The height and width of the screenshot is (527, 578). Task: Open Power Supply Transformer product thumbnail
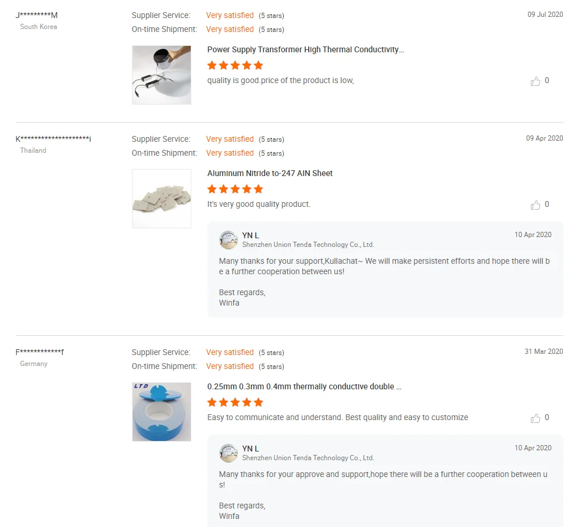point(162,75)
